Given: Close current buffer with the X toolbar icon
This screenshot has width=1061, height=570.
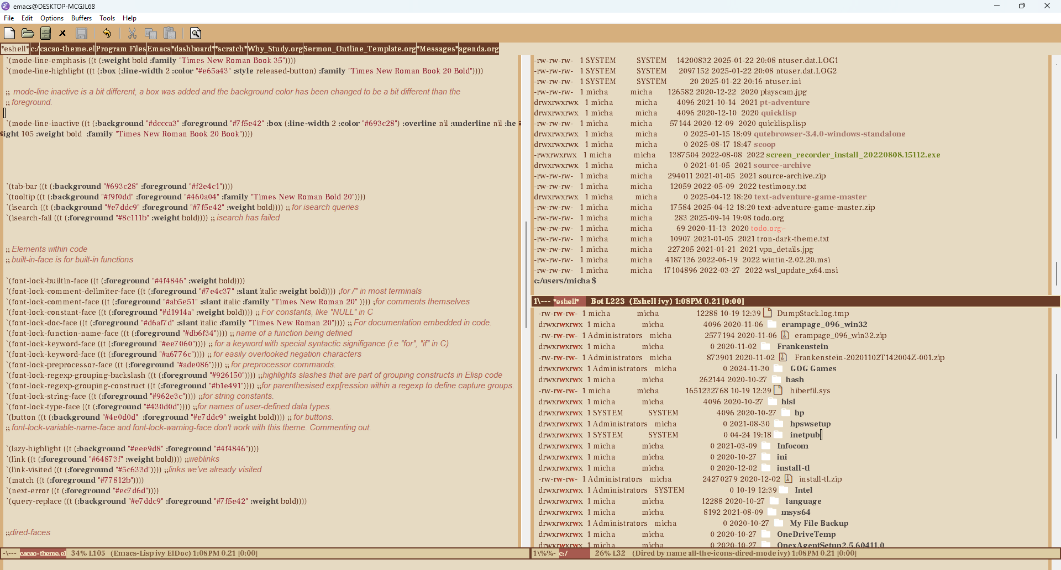Looking at the screenshot, I should tap(62, 33).
